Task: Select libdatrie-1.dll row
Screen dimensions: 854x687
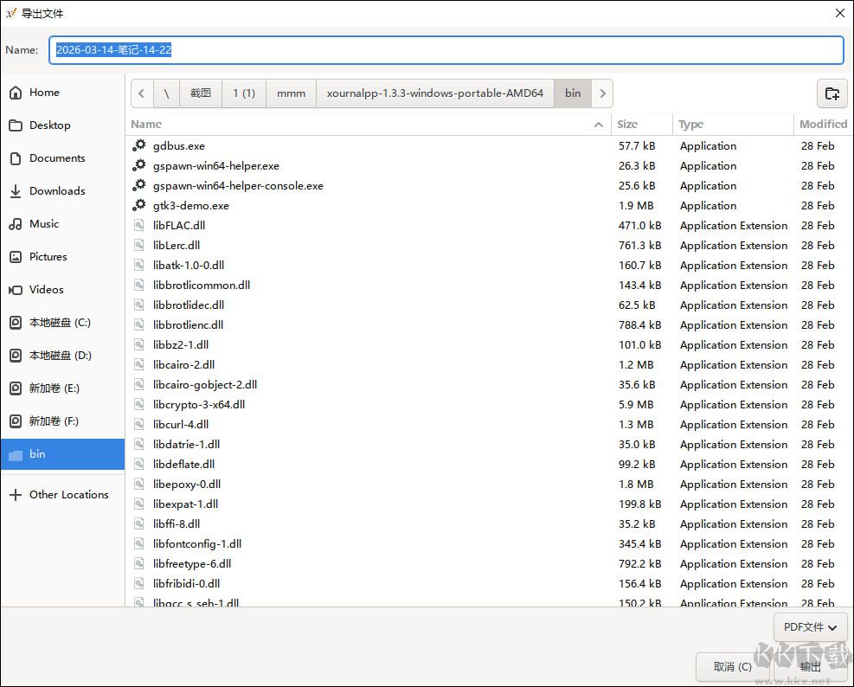Action: click(489, 444)
